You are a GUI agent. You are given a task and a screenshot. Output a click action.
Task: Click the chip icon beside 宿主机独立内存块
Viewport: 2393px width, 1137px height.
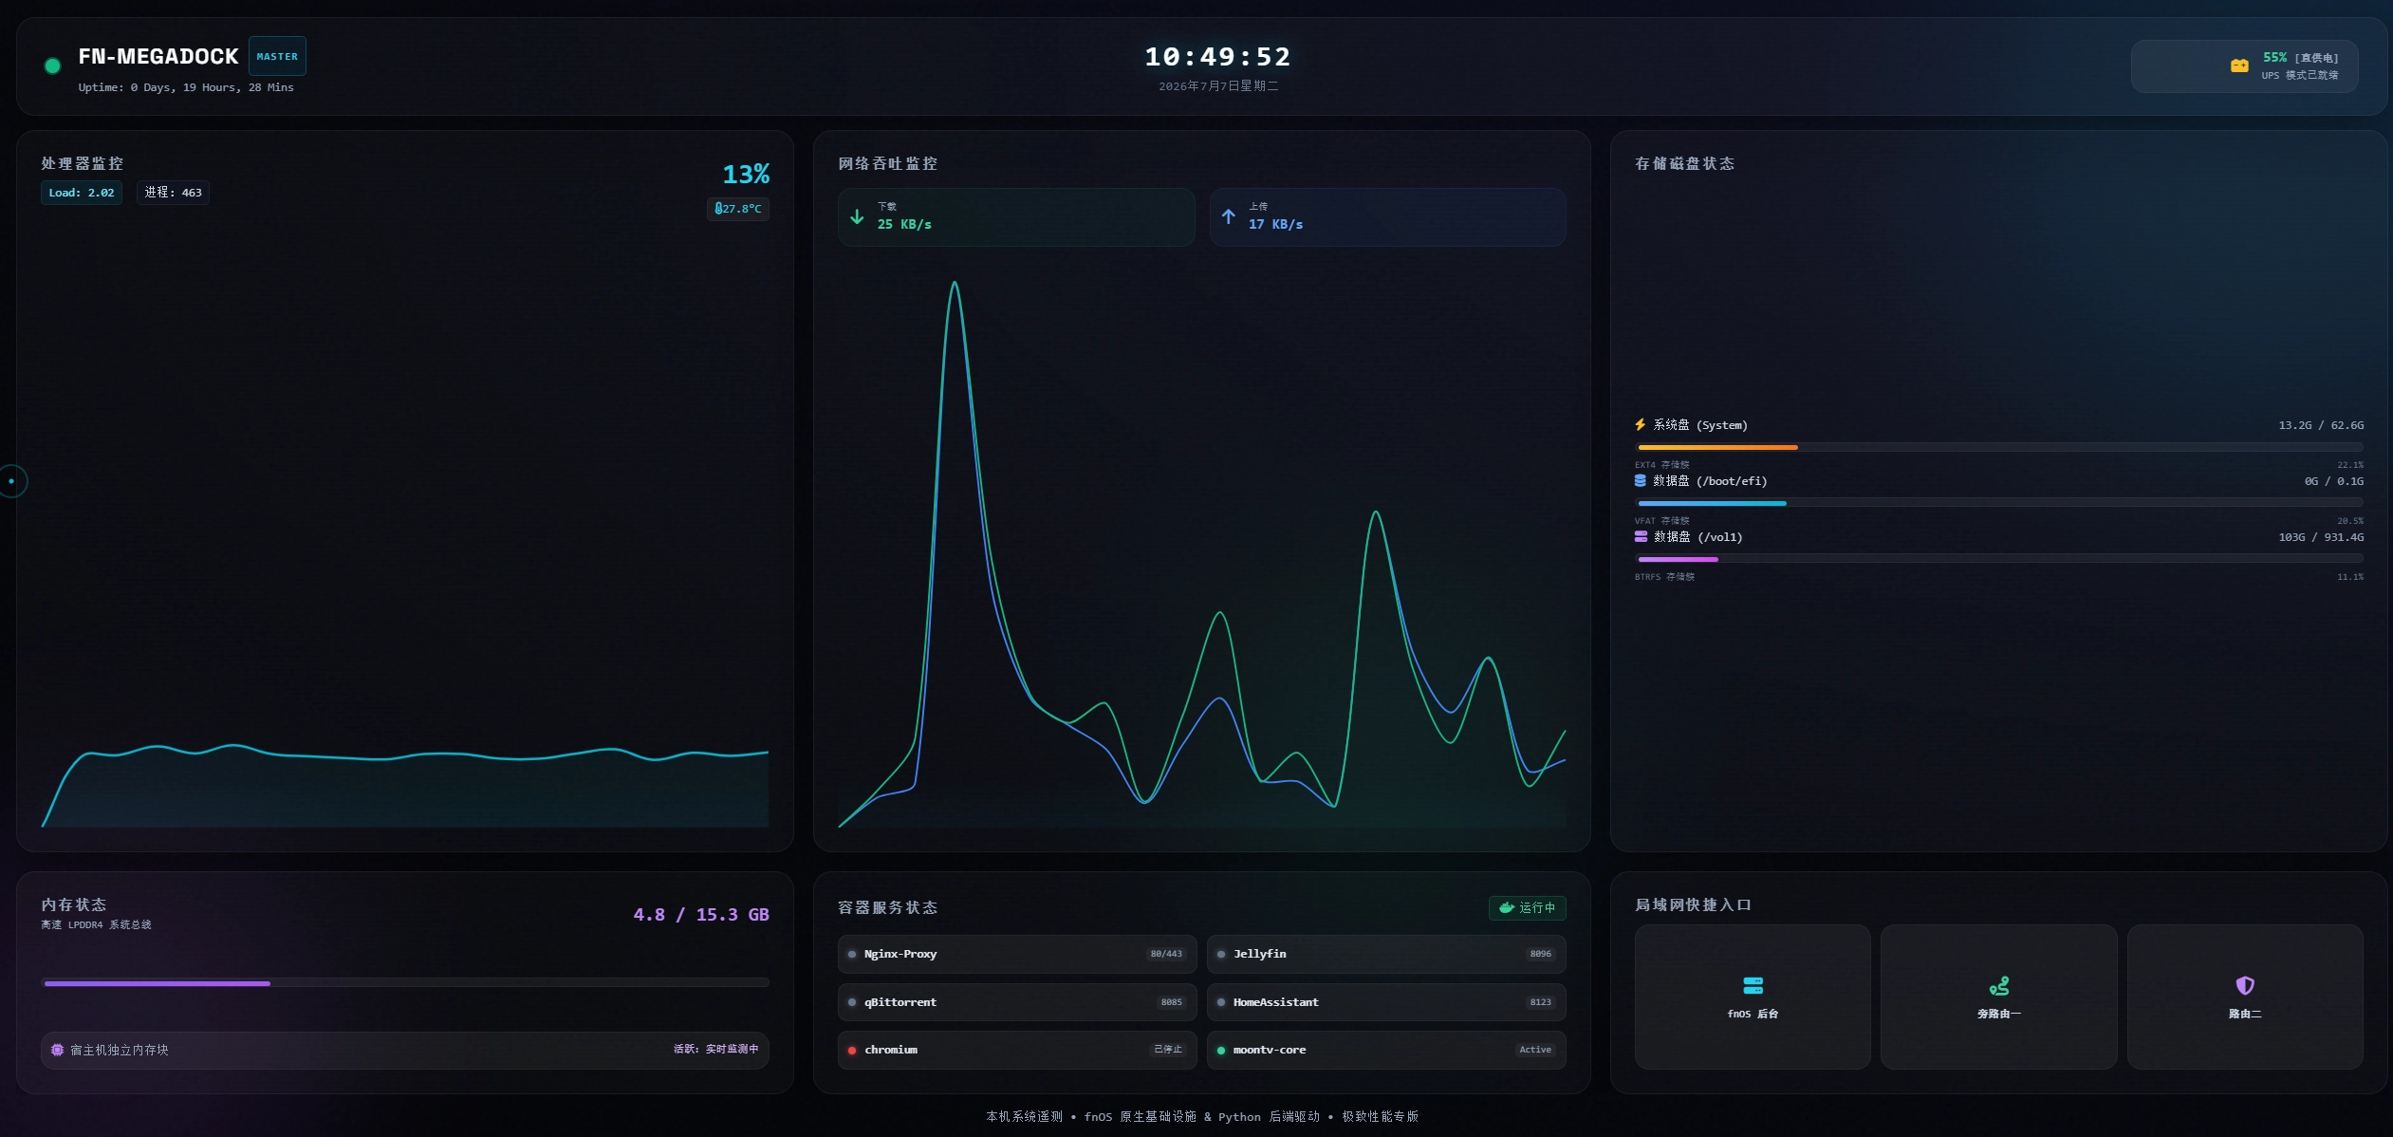[57, 1050]
